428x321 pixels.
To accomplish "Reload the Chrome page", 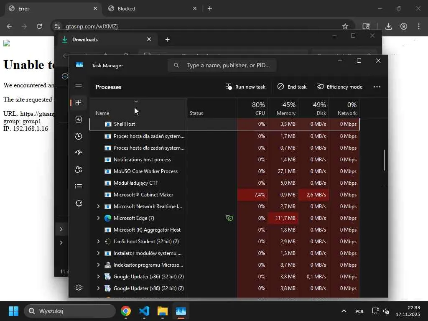I will [x=39, y=26].
